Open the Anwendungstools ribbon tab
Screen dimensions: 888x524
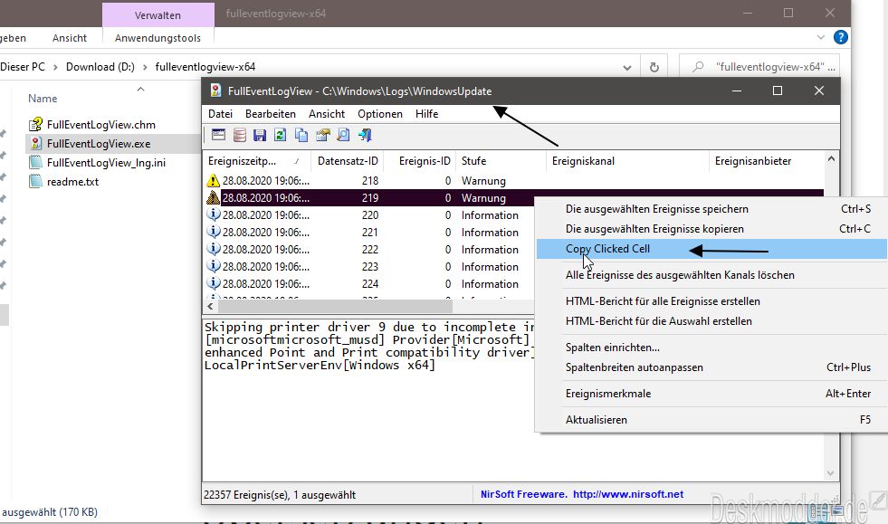click(158, 38)
